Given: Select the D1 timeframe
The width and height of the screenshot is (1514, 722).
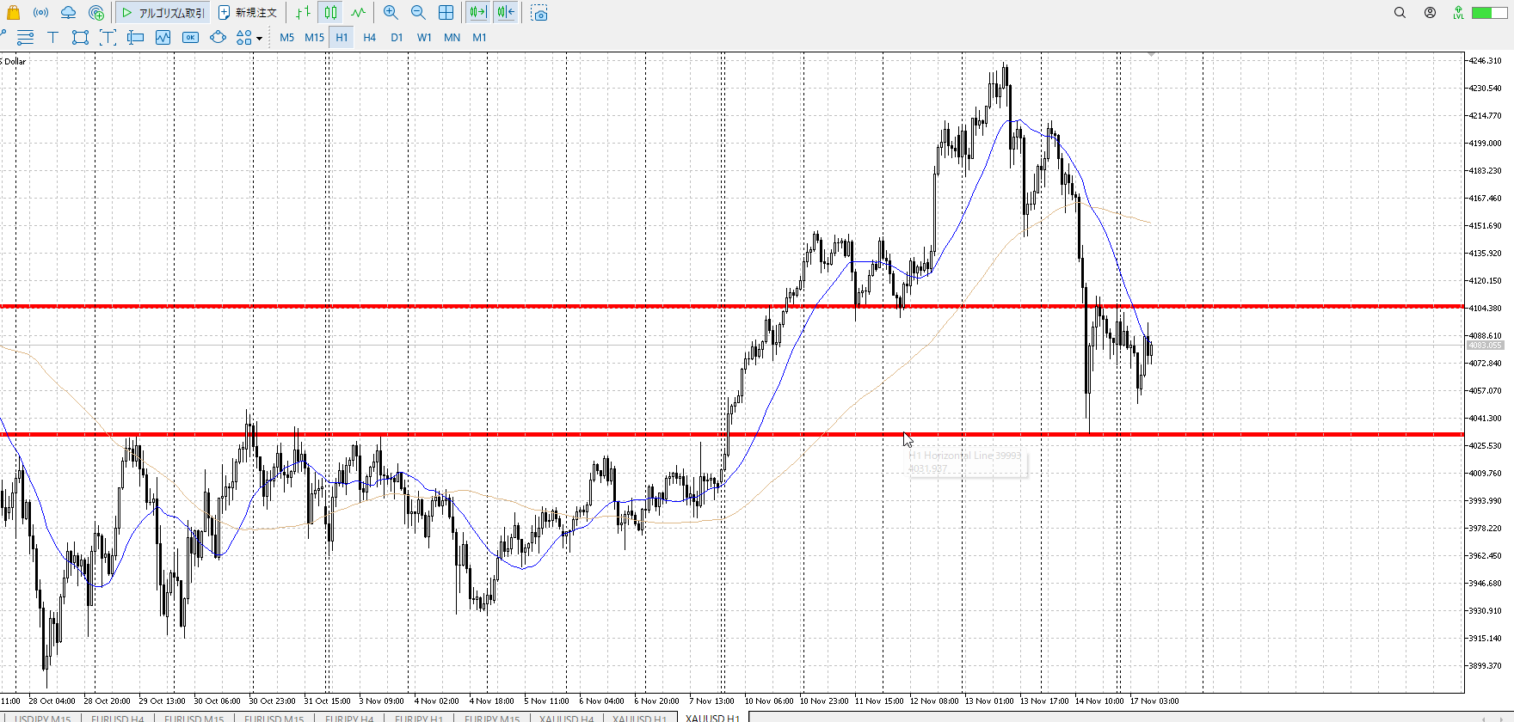Looking at the screenshot, I should (x=397, y=37).
